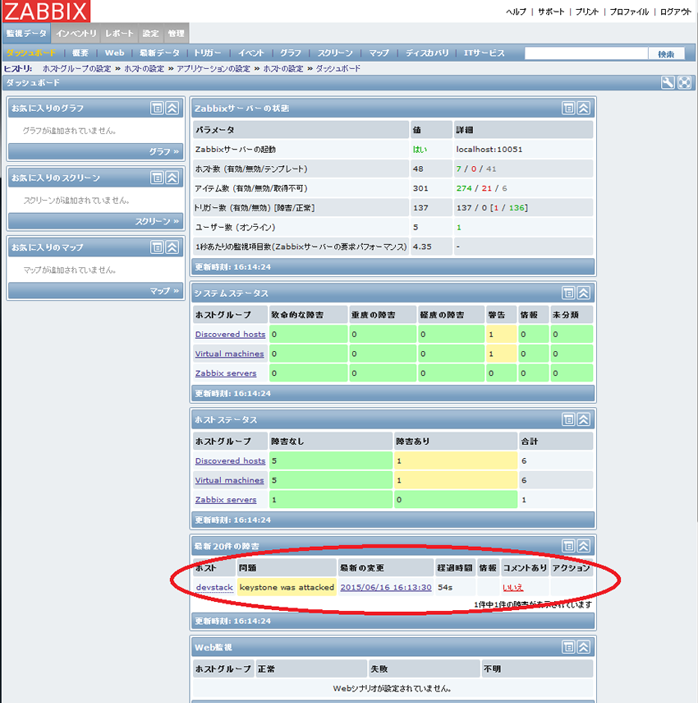Open Zabbix servers in システムステータス table
Image resolution: width=698 pixels, height=703 pixels.
(x=226, y=373)
